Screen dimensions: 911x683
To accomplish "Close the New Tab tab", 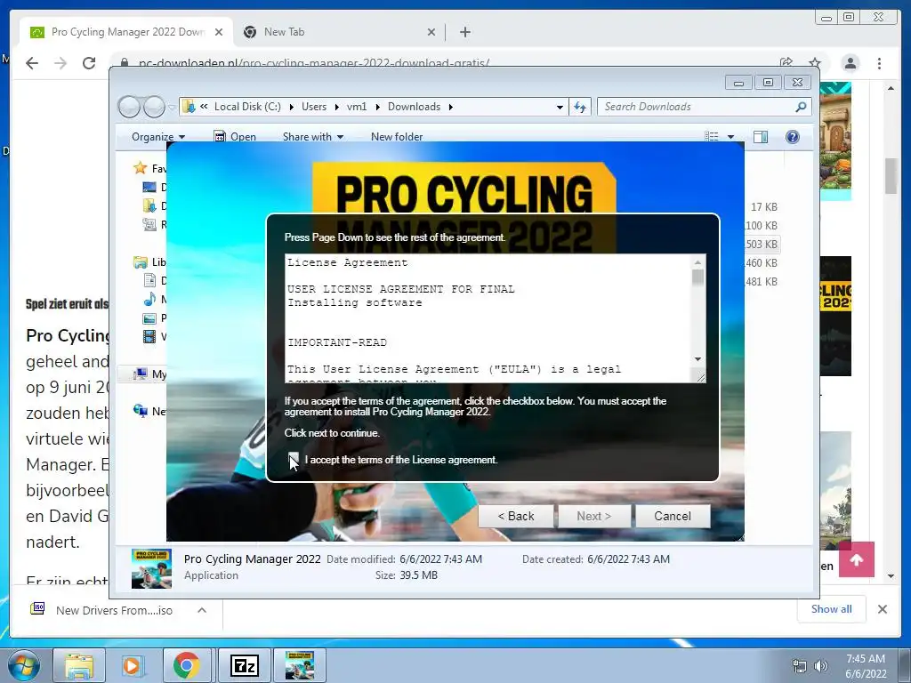I will (431, 32).
